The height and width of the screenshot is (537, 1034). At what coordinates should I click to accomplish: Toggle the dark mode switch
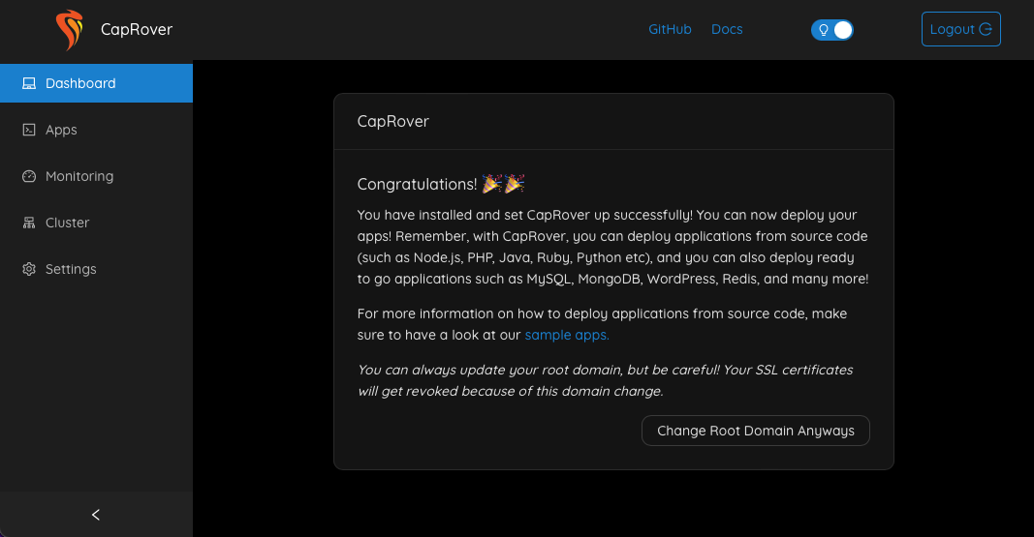click(x=832, y=30)
